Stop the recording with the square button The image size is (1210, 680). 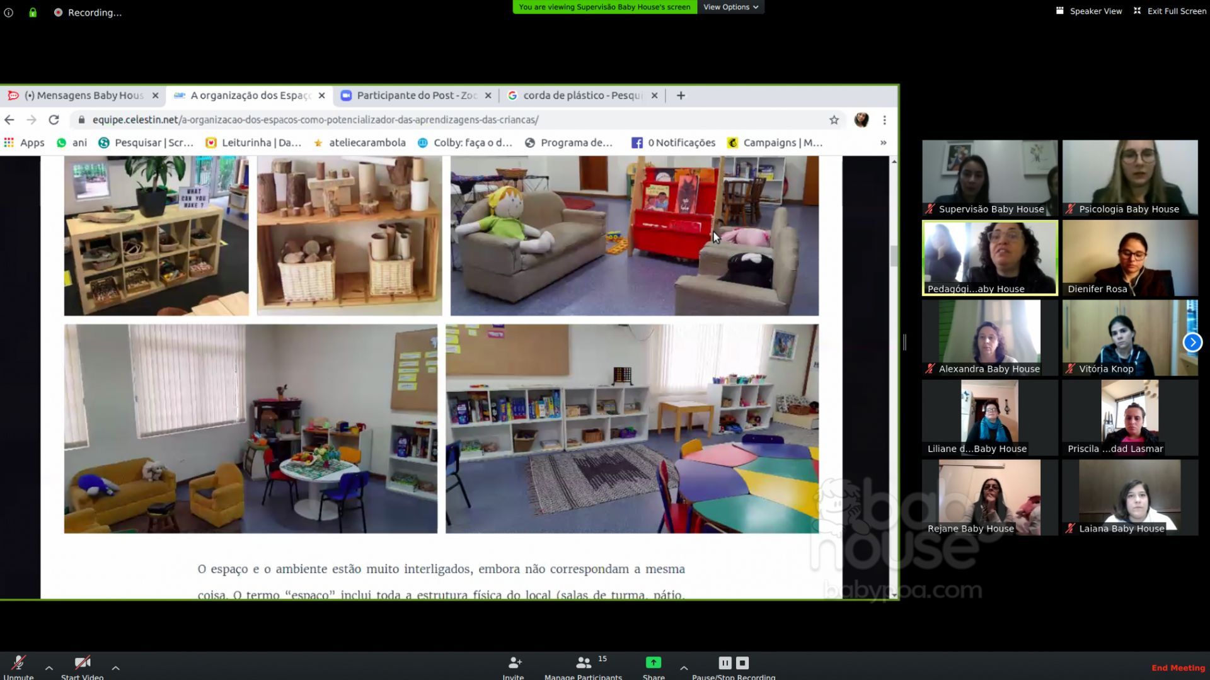tap(742, 663)
